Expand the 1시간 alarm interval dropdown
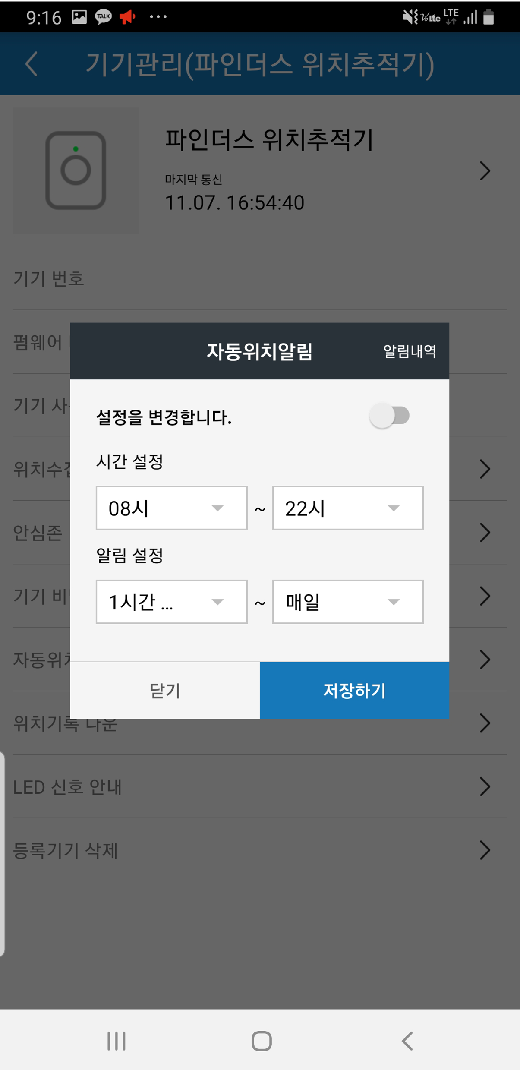 click(171, 602)
